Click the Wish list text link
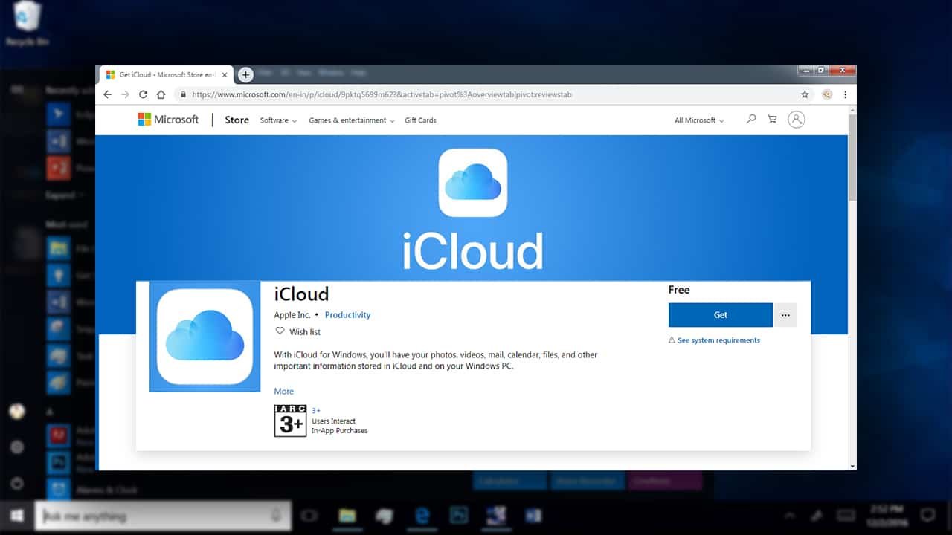The width and height of the screenshot is (952, 535). 305,332
